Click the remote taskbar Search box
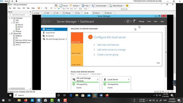The width and height of the screenshot is (183, 103). pyautogui.click(x=35, y=95)
